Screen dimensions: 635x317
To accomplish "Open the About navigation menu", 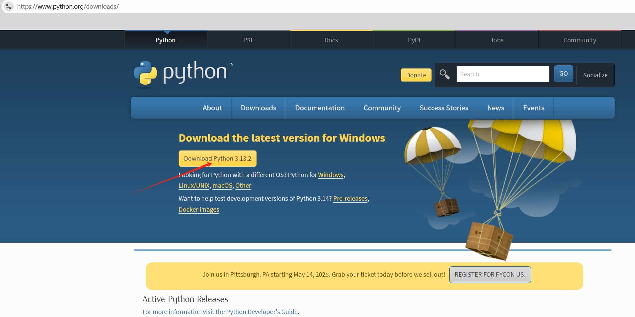I will coord(212,108).
